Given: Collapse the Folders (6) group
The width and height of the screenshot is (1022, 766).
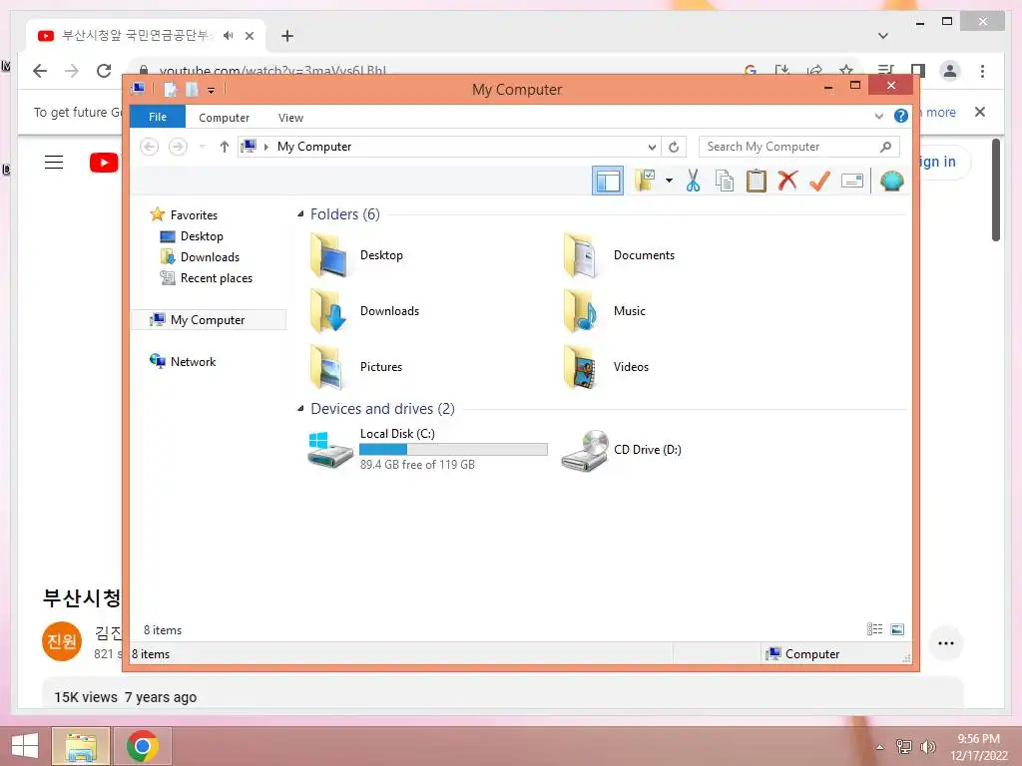Looking at the screenshot, I should [x=300, y=213].
